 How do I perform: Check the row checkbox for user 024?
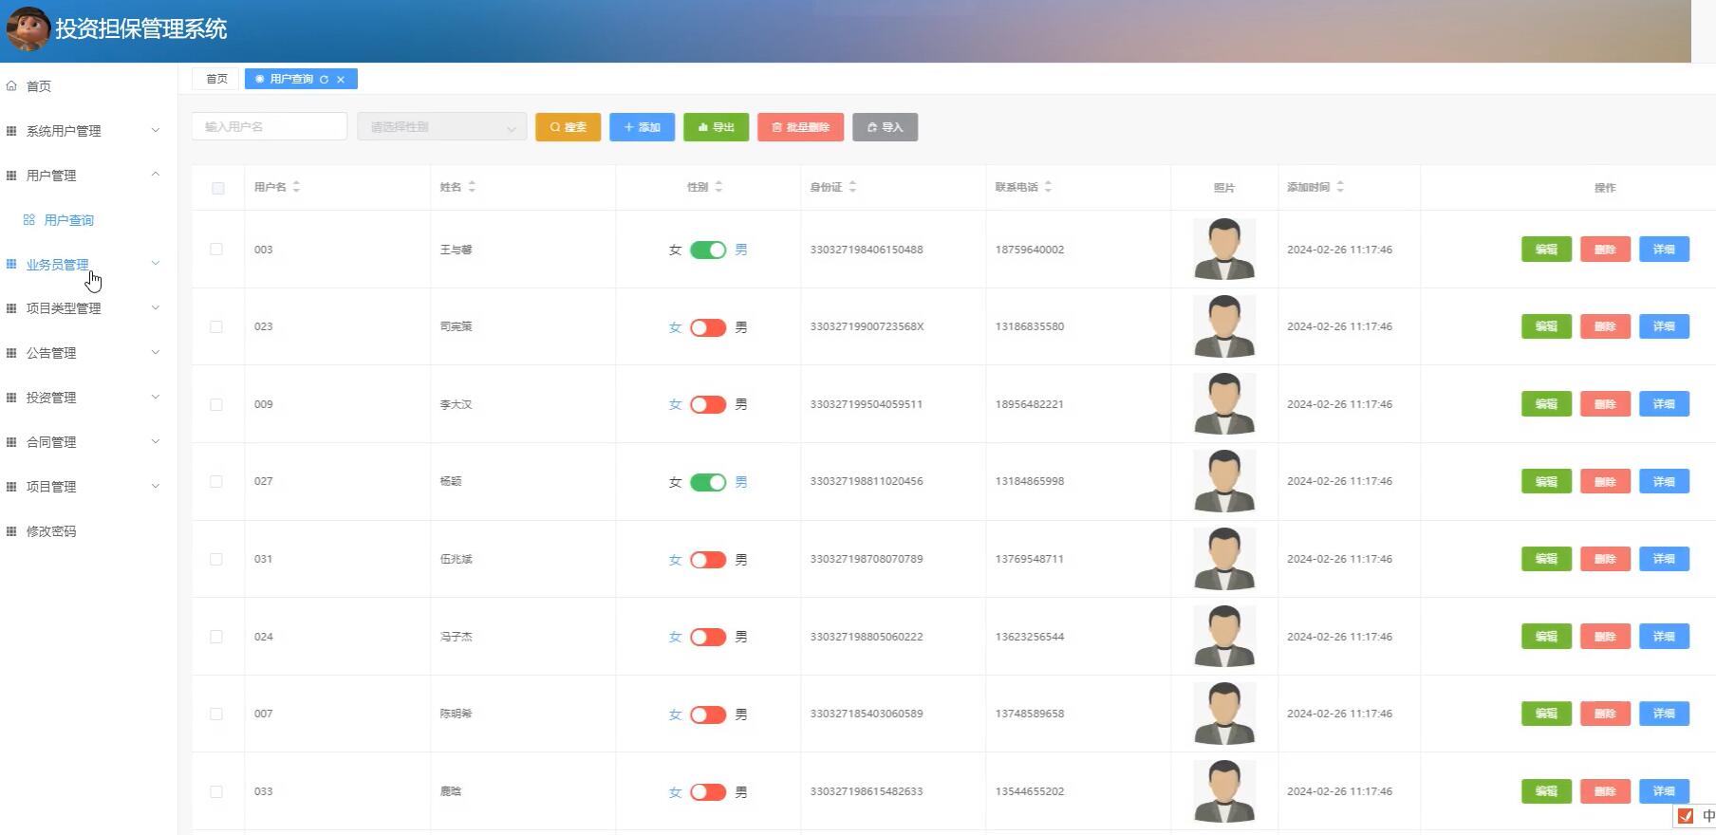(216, 637)
